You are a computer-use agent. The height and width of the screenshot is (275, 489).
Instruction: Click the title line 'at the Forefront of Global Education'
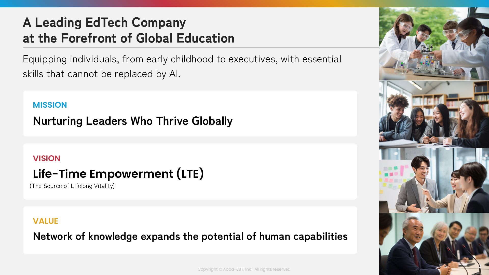coord(128,38)
